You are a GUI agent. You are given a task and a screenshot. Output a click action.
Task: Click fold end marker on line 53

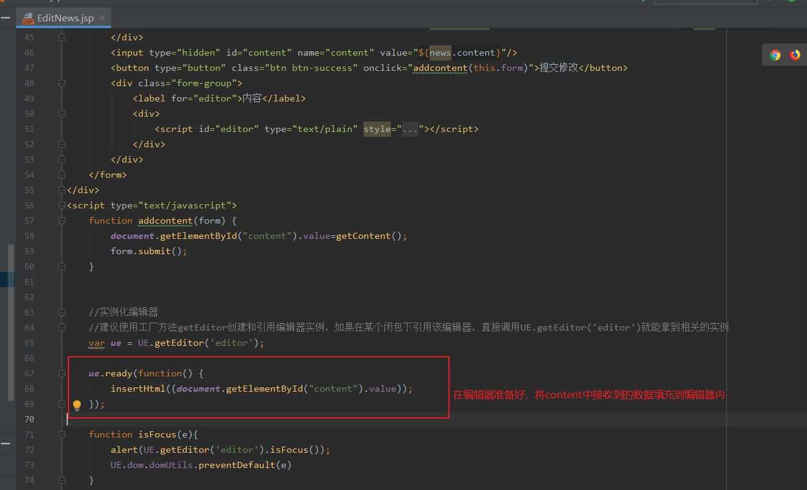click(x=62, y=159)
